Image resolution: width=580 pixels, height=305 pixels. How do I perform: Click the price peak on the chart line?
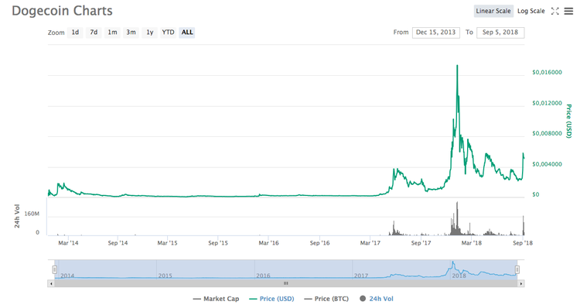pos(457,66)
